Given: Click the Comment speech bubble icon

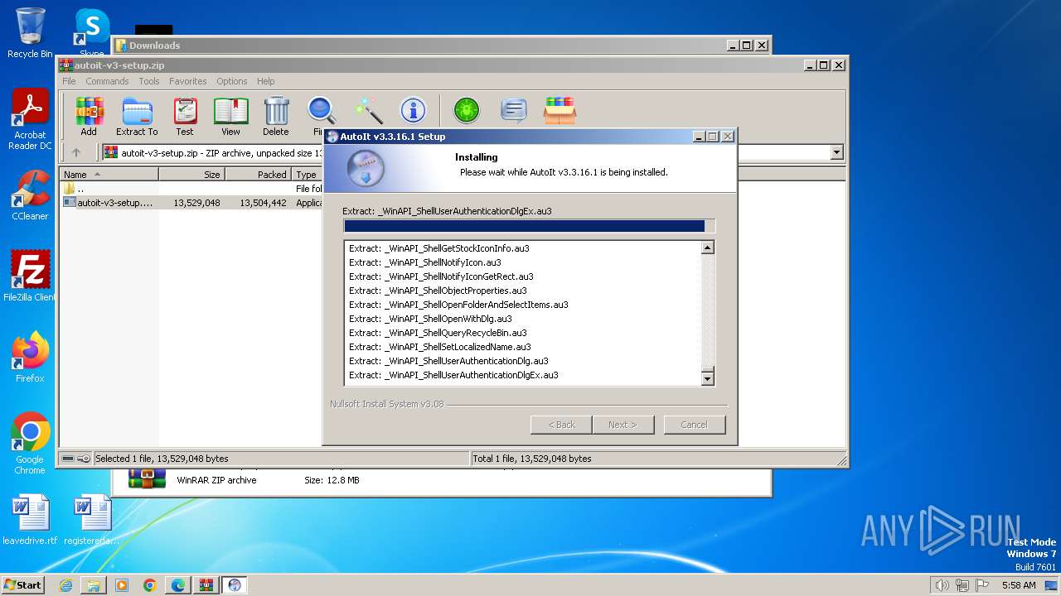Looking at the screenshot, I should tap(514, 111).
